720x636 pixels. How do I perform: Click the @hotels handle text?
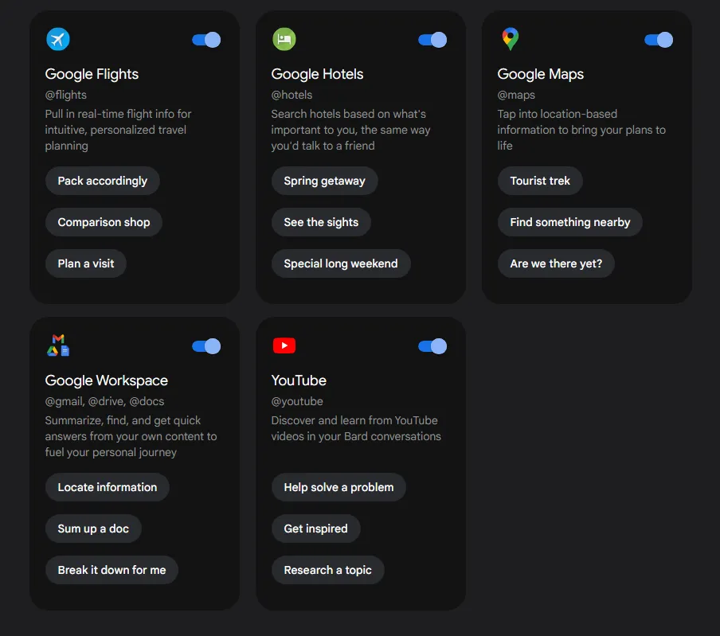[x=292, y=95]
